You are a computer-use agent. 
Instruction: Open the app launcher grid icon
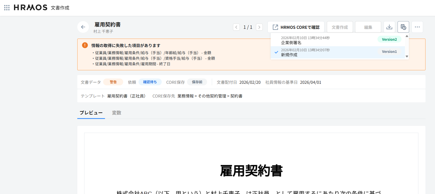pos(7,8)
